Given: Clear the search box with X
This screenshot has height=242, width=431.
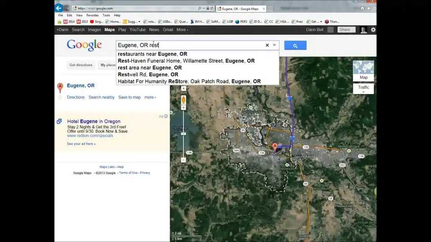Looking at the screenshot, I should (x=267, y=45).
